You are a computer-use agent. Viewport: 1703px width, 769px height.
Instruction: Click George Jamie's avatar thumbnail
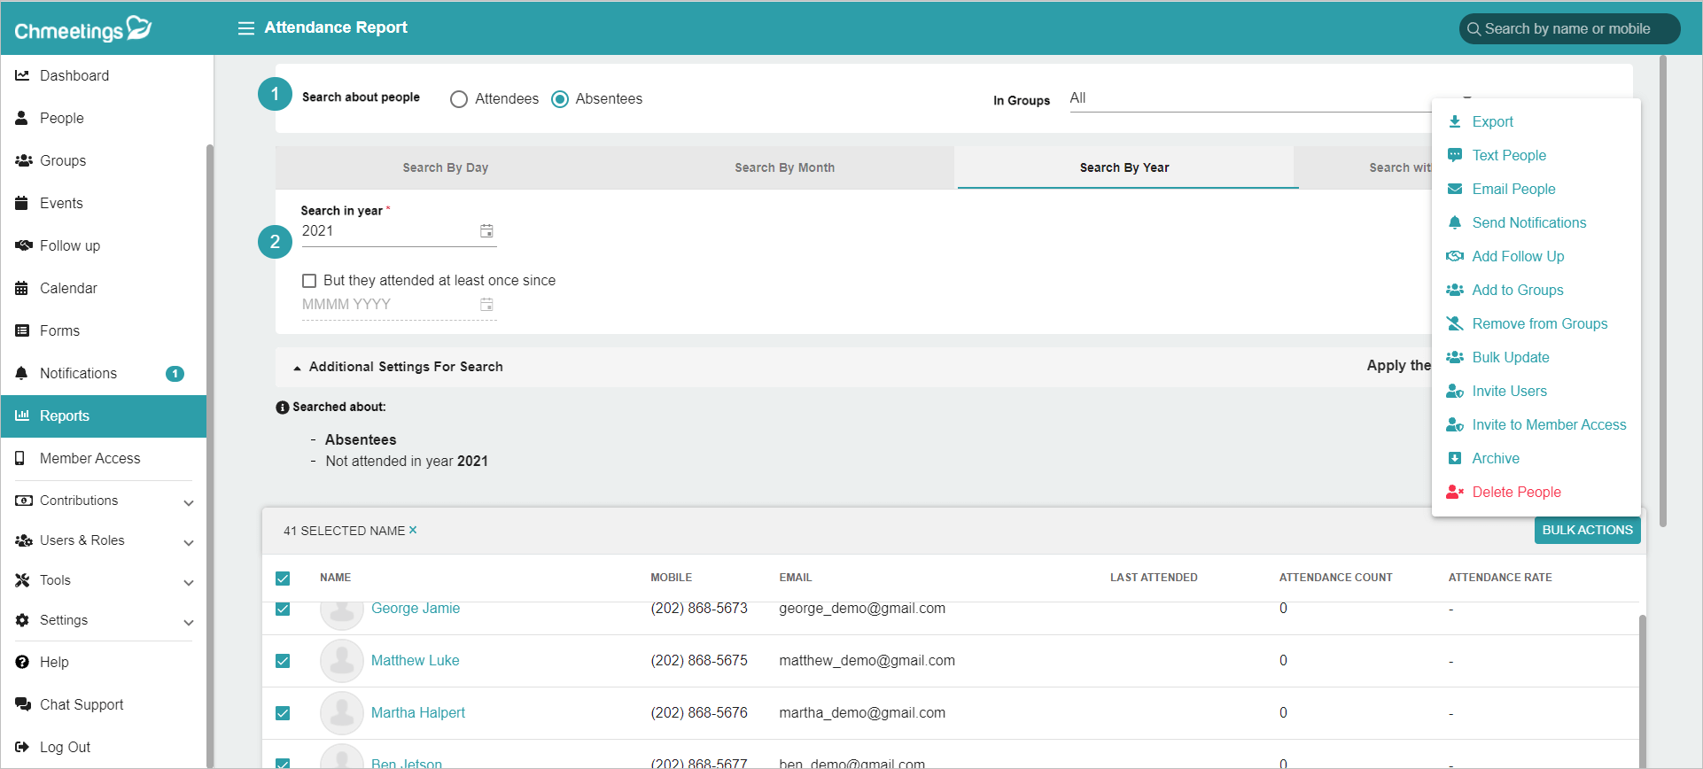342,614
